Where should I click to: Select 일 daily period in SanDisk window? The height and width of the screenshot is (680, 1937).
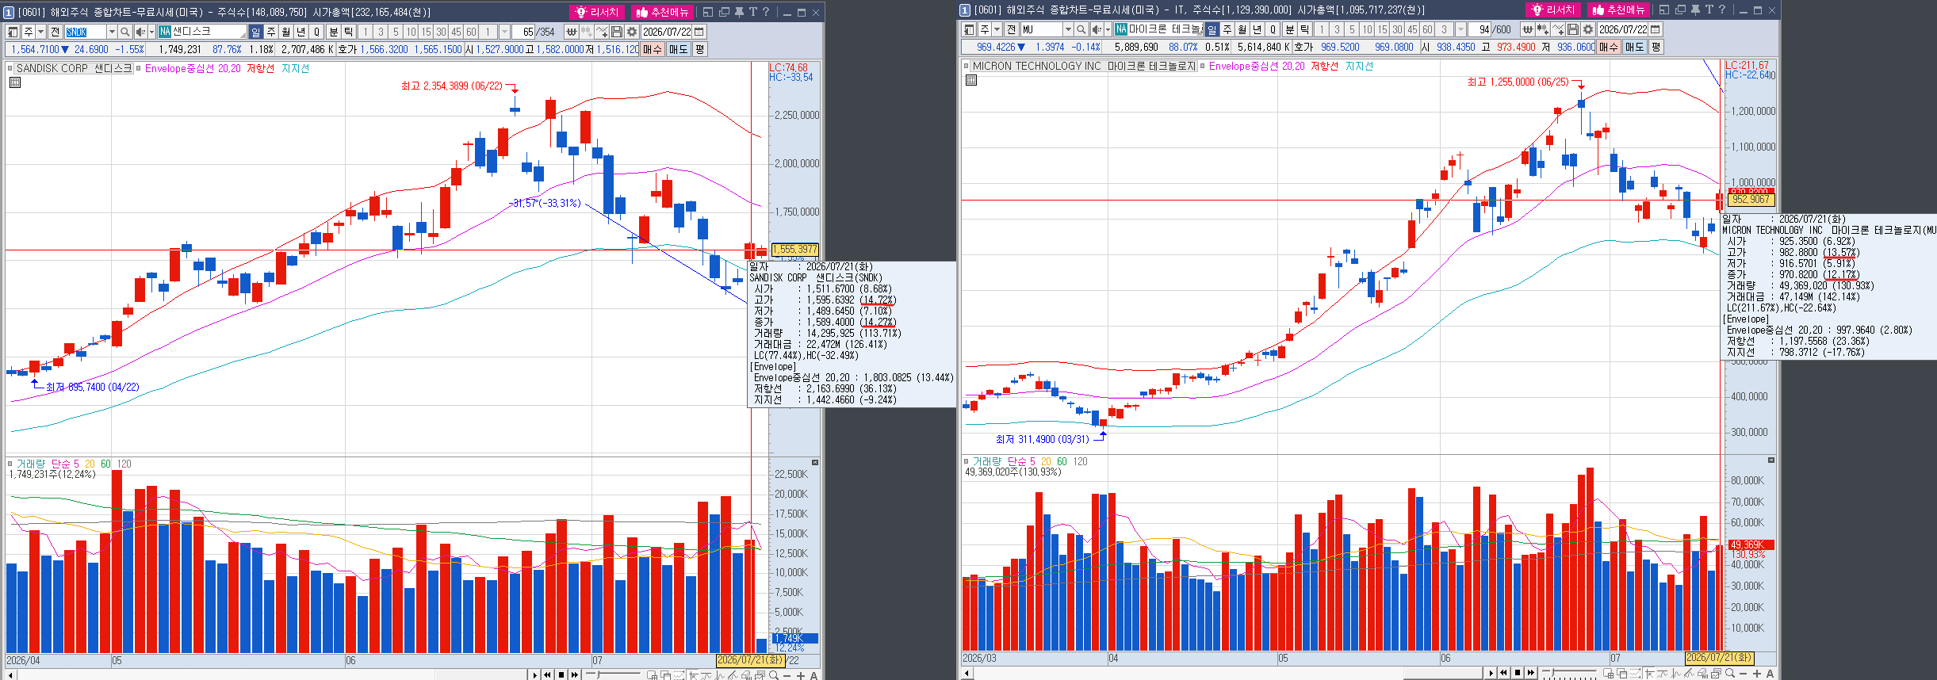pyautogui.click(x=255, y=32)
